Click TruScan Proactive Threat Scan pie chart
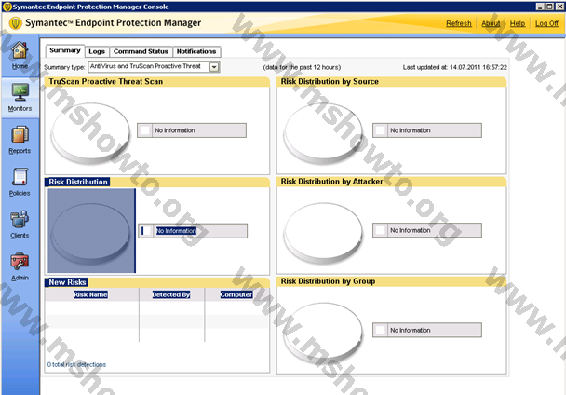The image size is (566, 395). pos(90,132)
